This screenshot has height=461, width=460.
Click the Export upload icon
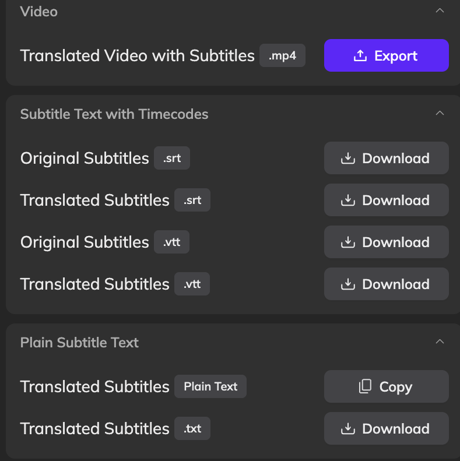(x=360, y=56)
